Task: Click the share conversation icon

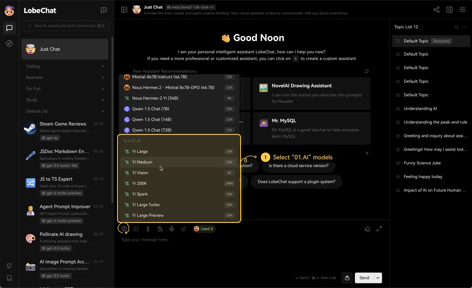Action: tap(437, 10)
